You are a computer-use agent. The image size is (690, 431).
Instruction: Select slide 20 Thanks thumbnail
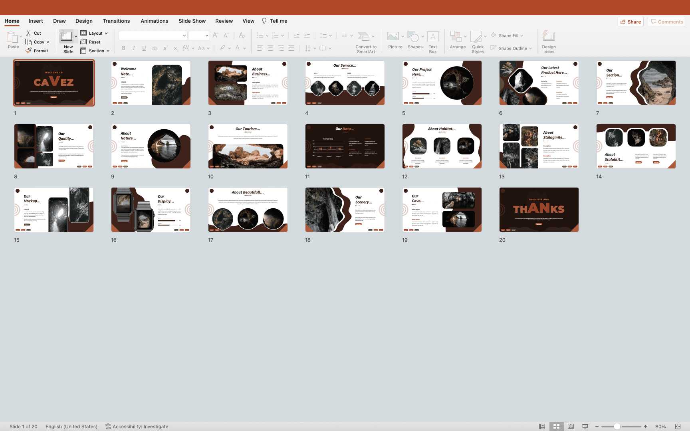coord(539,210)
